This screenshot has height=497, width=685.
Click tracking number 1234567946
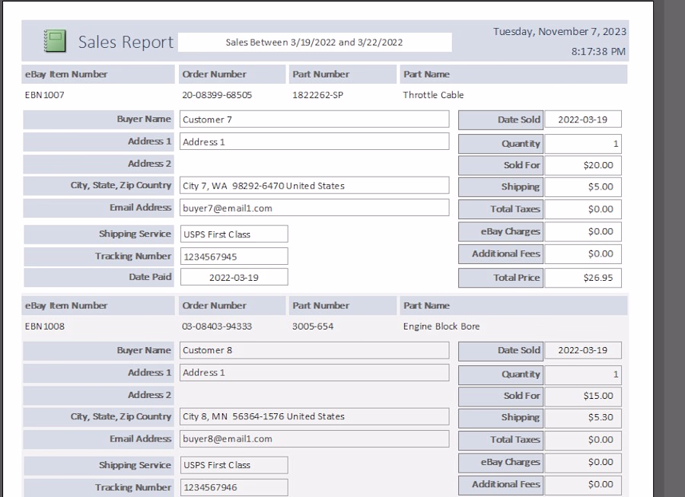tap(234, 487)
